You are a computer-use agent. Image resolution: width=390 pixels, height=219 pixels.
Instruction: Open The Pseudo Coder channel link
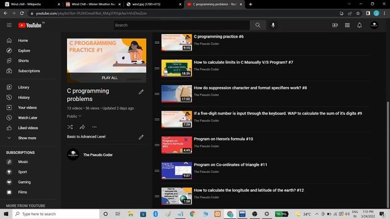(x=97, y=155)
